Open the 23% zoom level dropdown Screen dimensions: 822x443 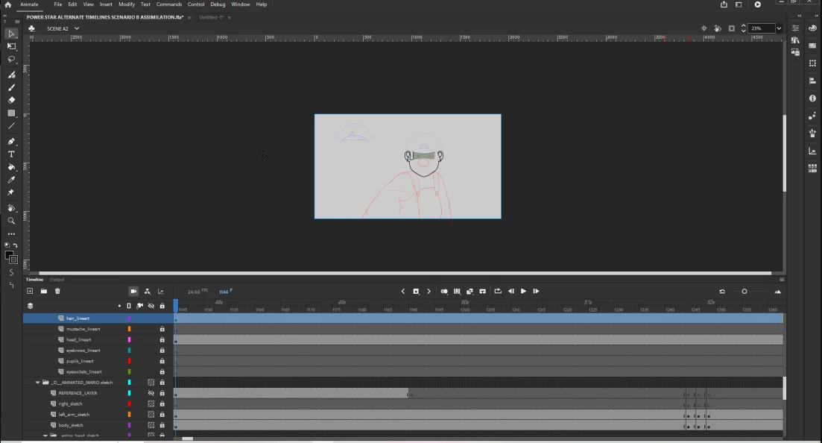point(779,28)
